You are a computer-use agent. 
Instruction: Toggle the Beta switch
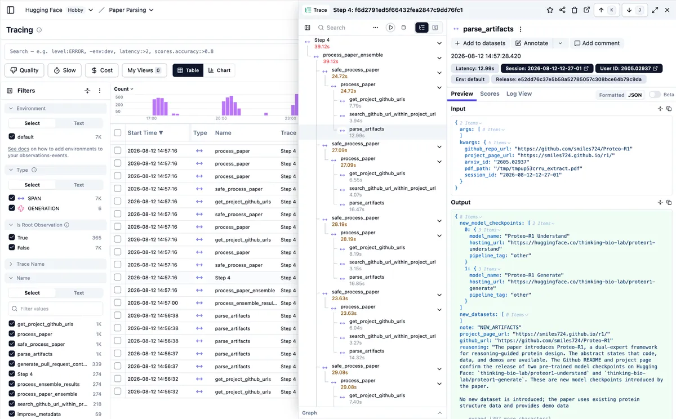point(655,95)
